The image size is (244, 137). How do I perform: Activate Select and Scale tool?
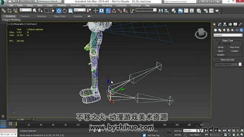click(70, 11)
